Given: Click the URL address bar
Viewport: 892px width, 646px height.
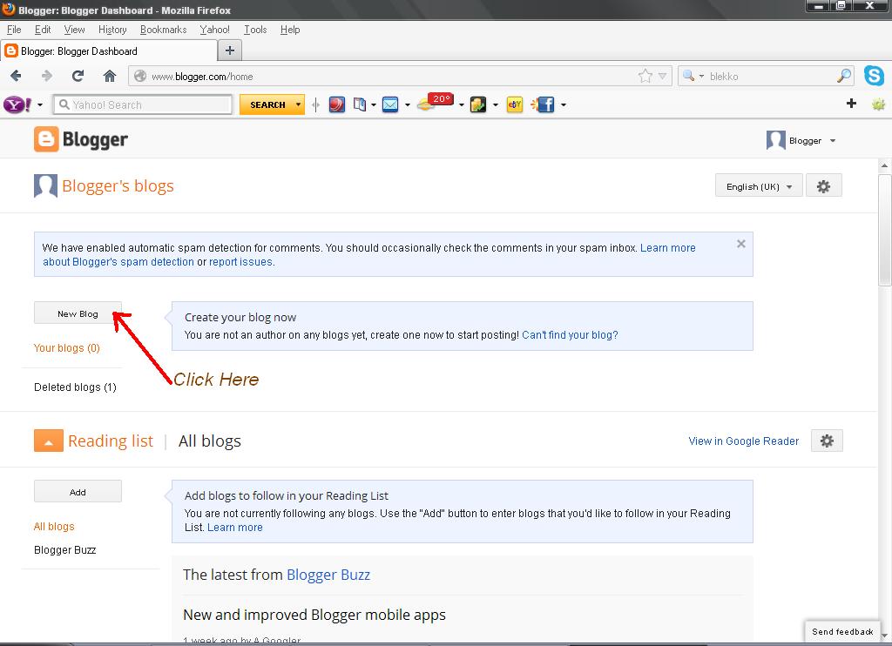Looking at the screenshot, I should [393, 77].
